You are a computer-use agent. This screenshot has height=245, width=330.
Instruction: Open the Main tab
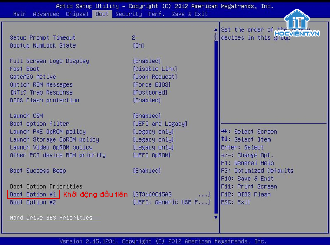click(20, 14)
